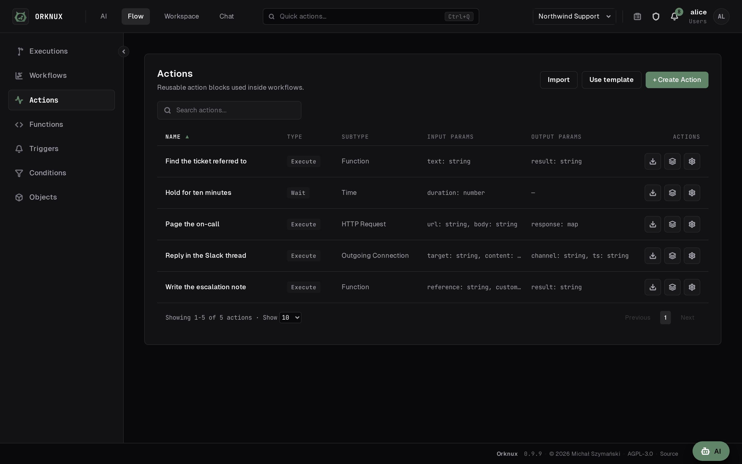Open Functions in the sidebar
The width and height of the screenshot is (742, 464).
click(x=62, y=124)
